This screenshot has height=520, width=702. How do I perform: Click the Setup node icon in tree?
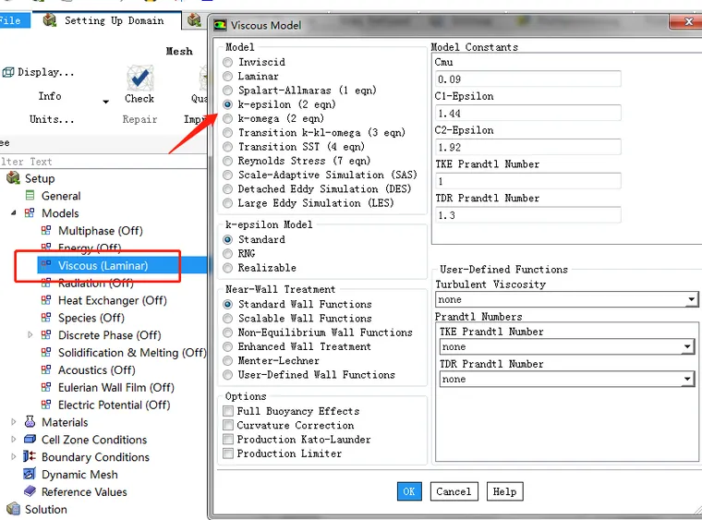pos(14,178)
